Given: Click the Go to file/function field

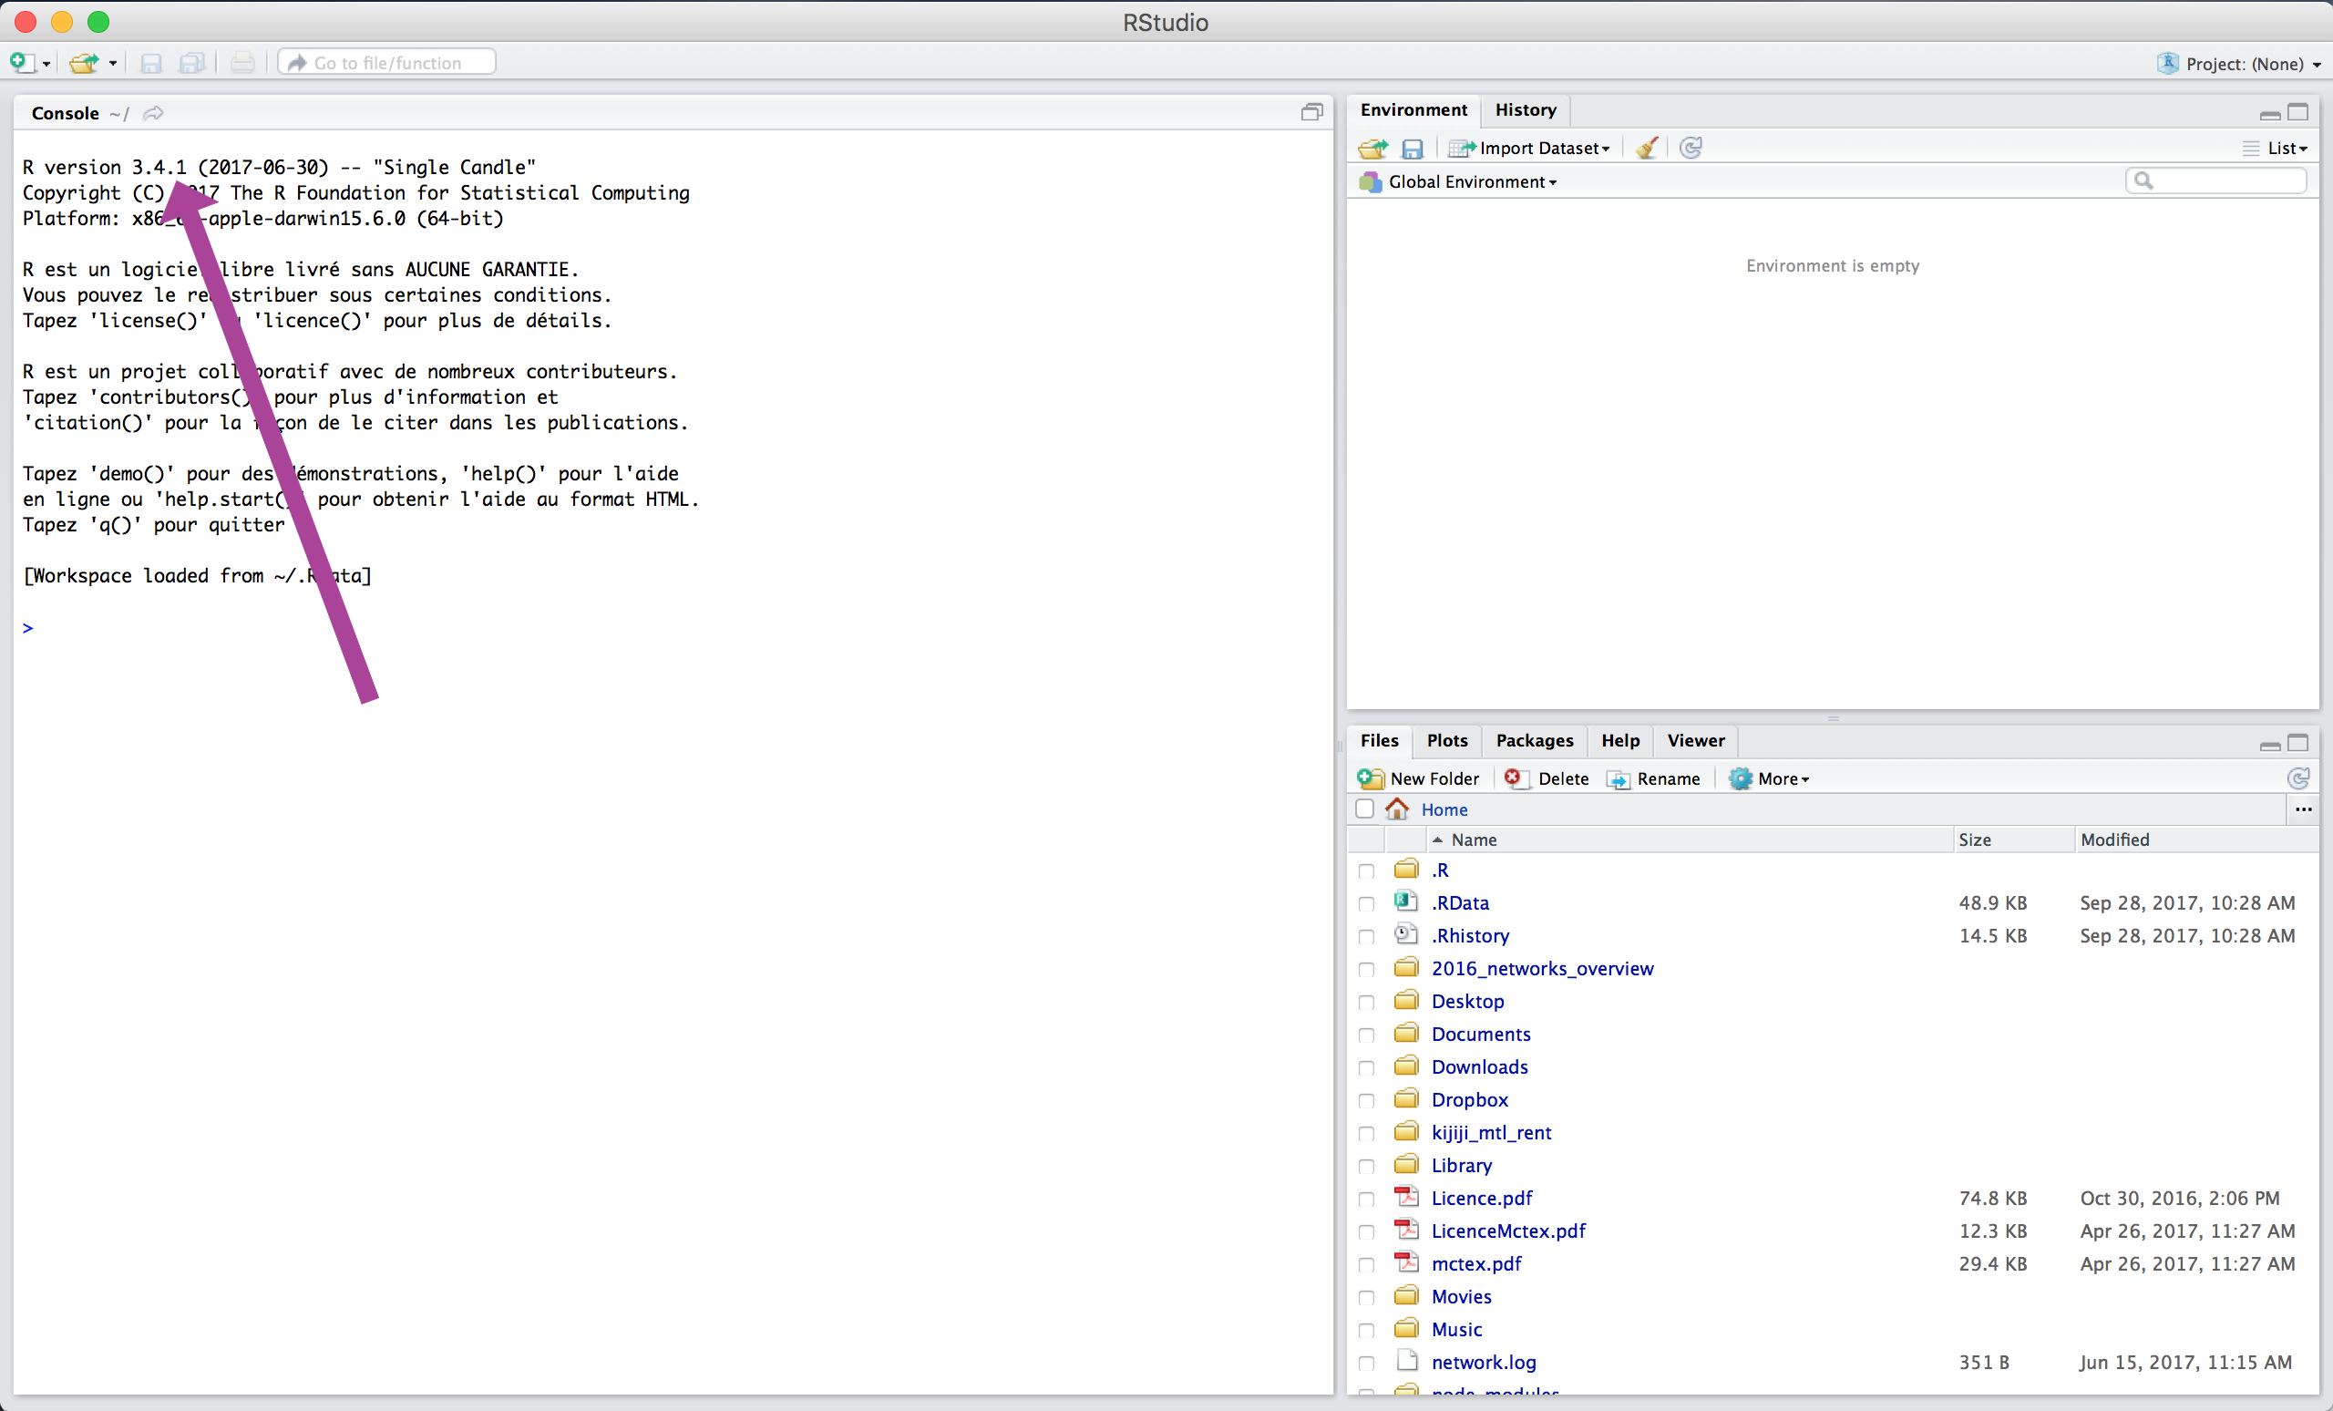Looking at the screenshot, I should pos(386,63).
